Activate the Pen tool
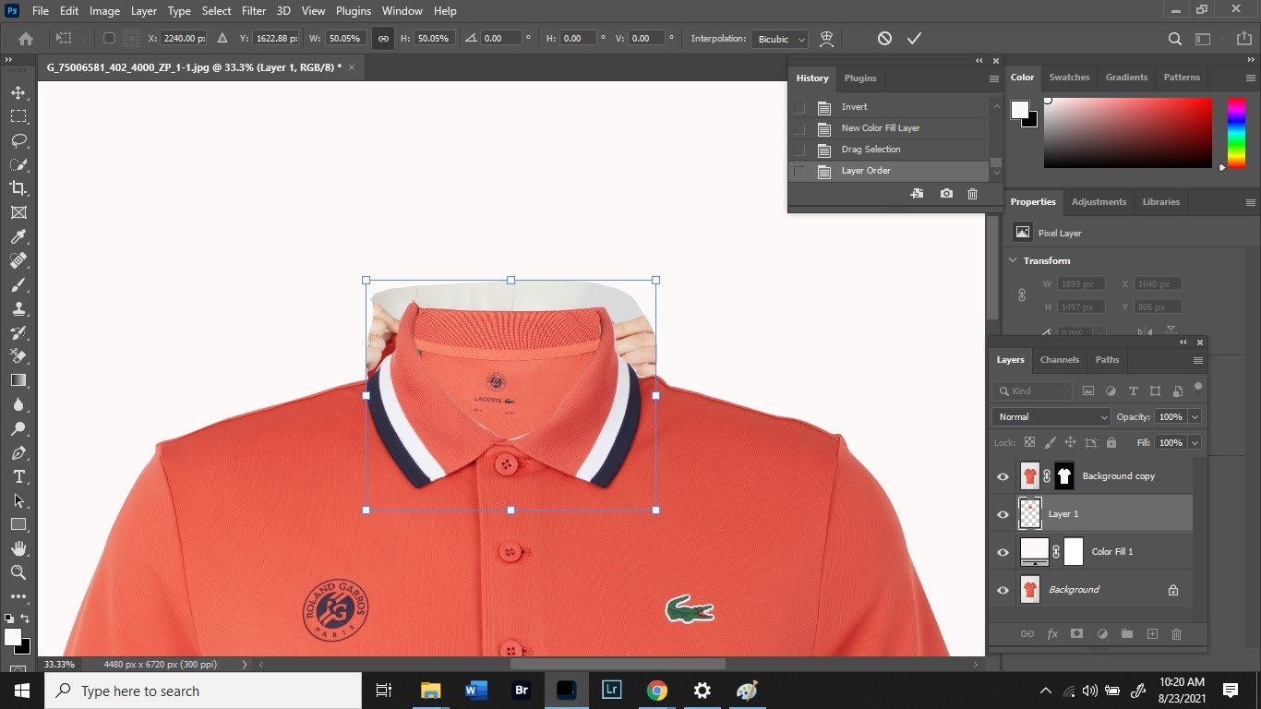Image resolution: width=1261 pixels, height=709 pixels. pos(18,453)
